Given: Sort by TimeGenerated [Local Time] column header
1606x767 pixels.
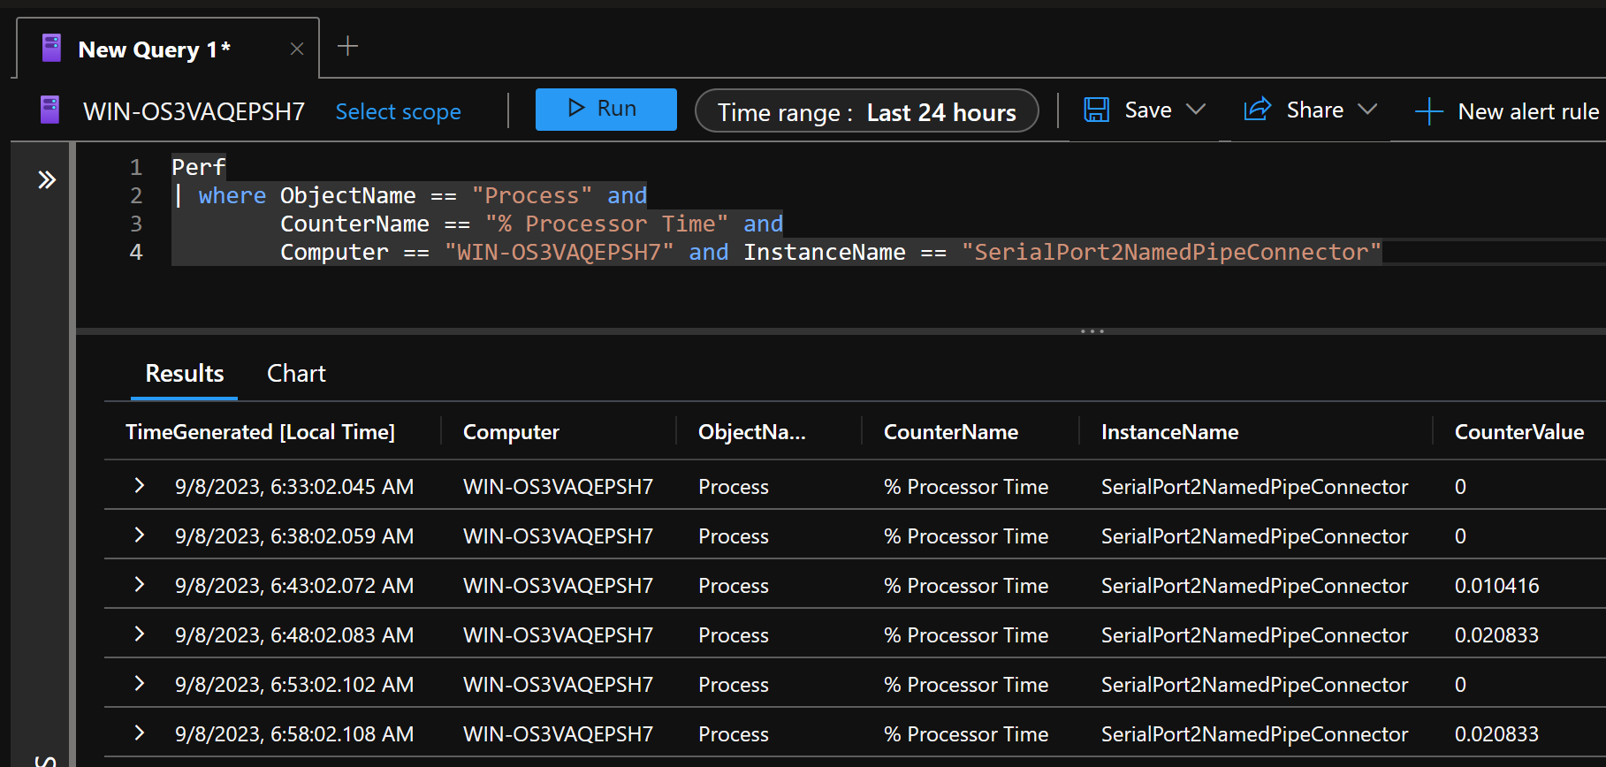Looking at the screenshot, I should point(260,432).
